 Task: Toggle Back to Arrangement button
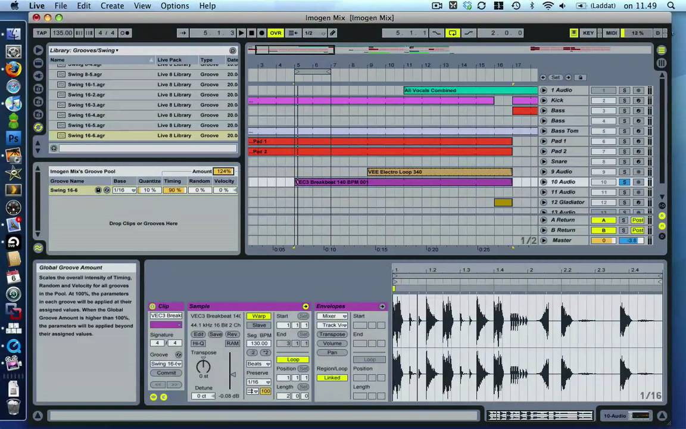coord(293,33)
